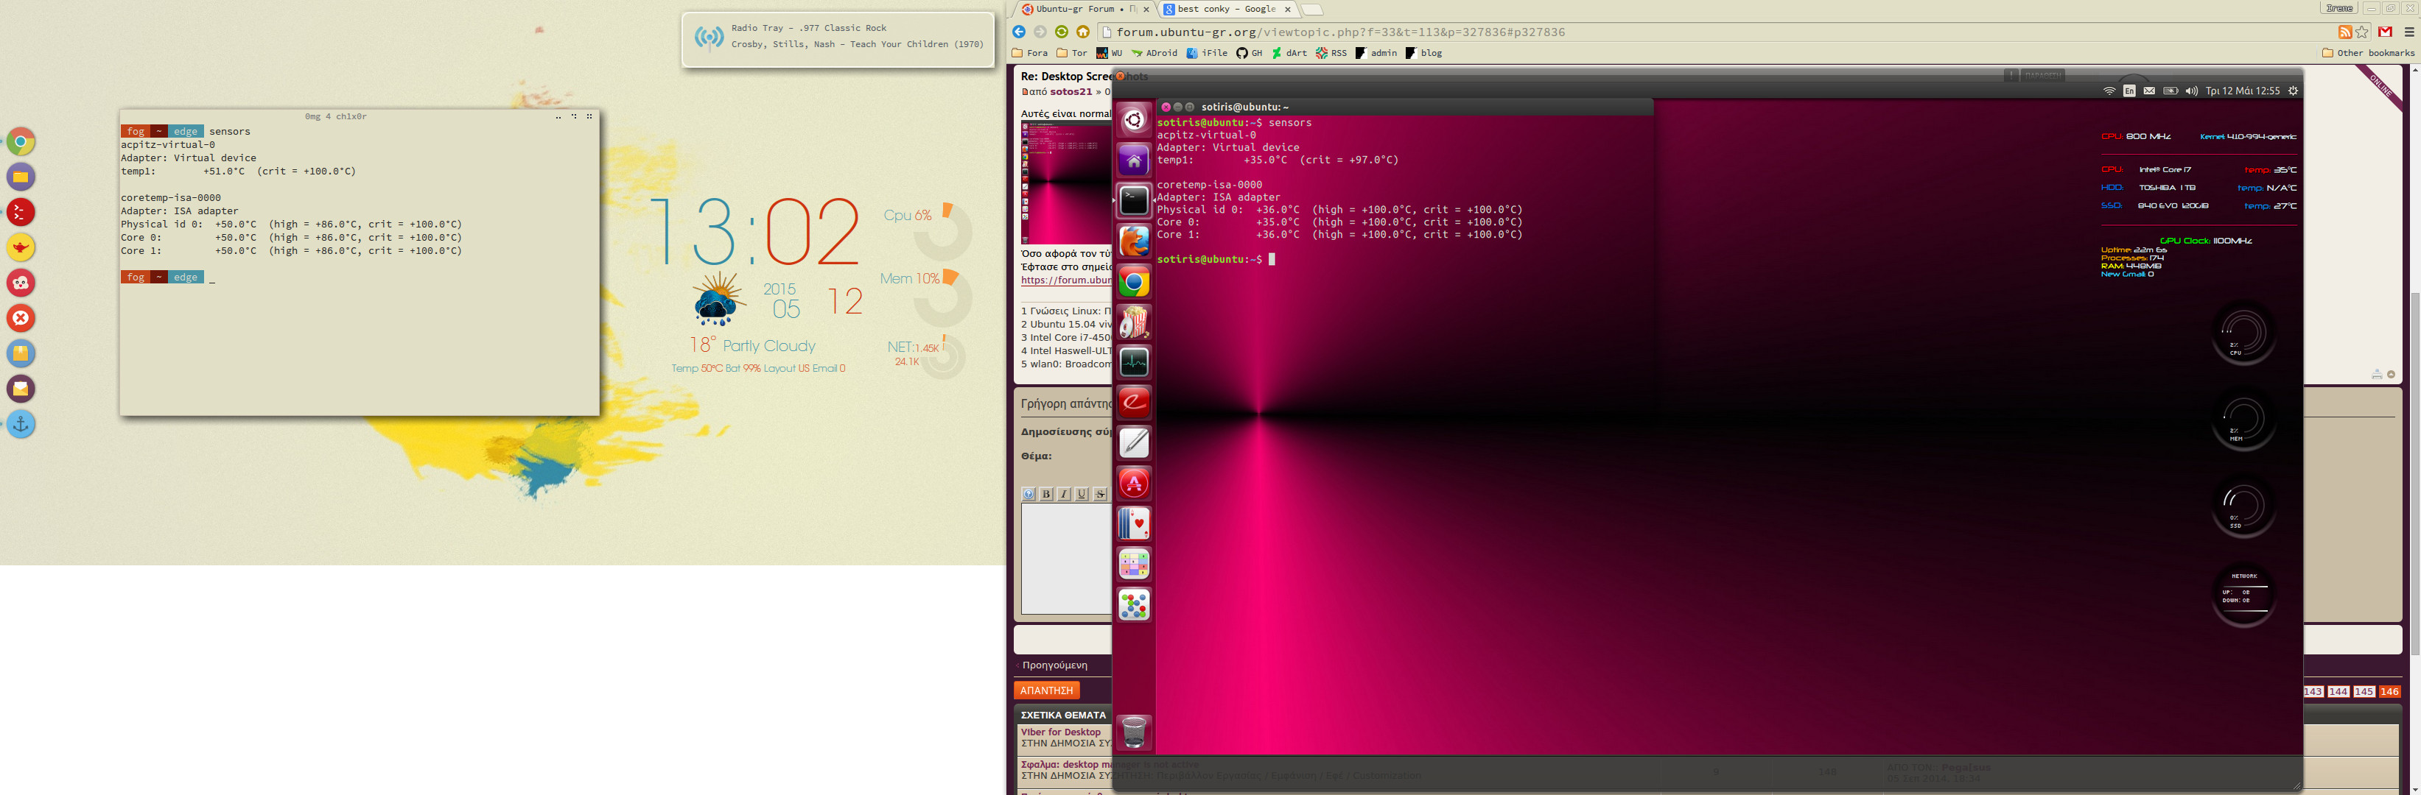The width and height of the screenshot is (2421, 795).
Task: Open Chrome from the left desktop dock
Action: tap(21, 142)
